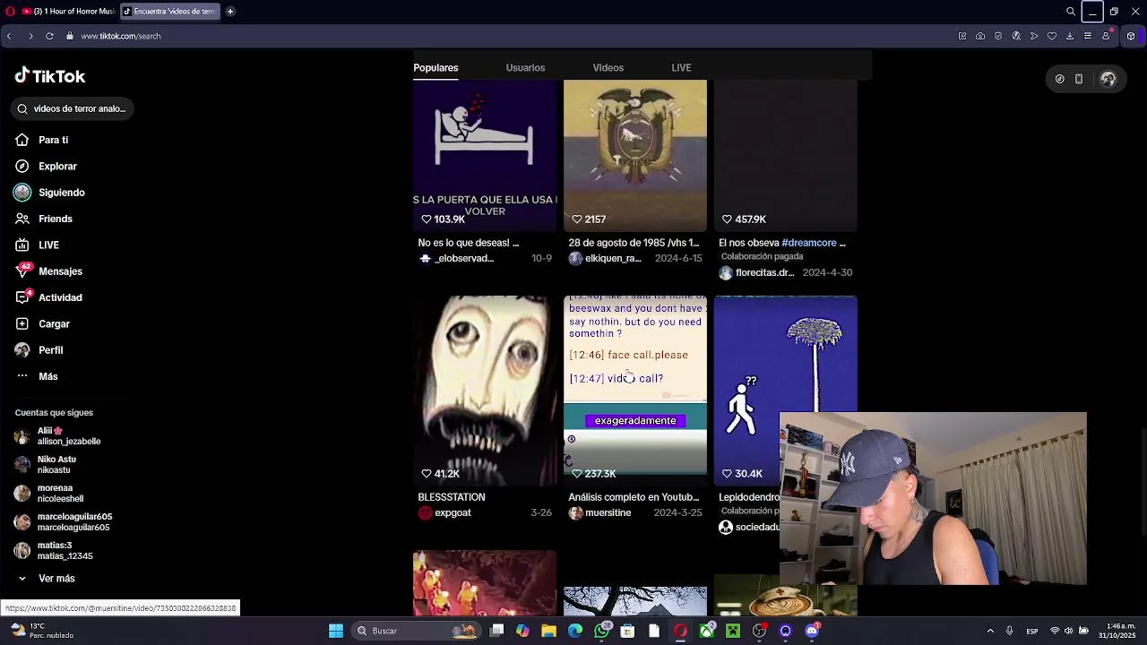This screenshot has height=645, width=1147.
Task: Open WhatsApp from the taskbar
Action: tap(601, 631)
